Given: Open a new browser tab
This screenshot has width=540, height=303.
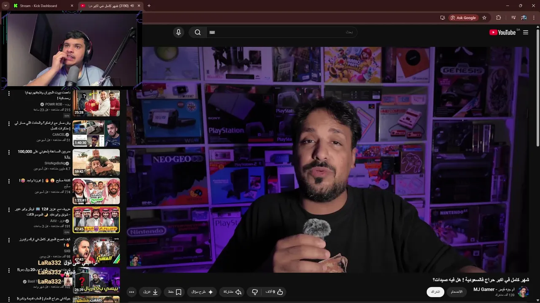Looking at the screenshot, I should pyautogui.click(x=149, y=6).
